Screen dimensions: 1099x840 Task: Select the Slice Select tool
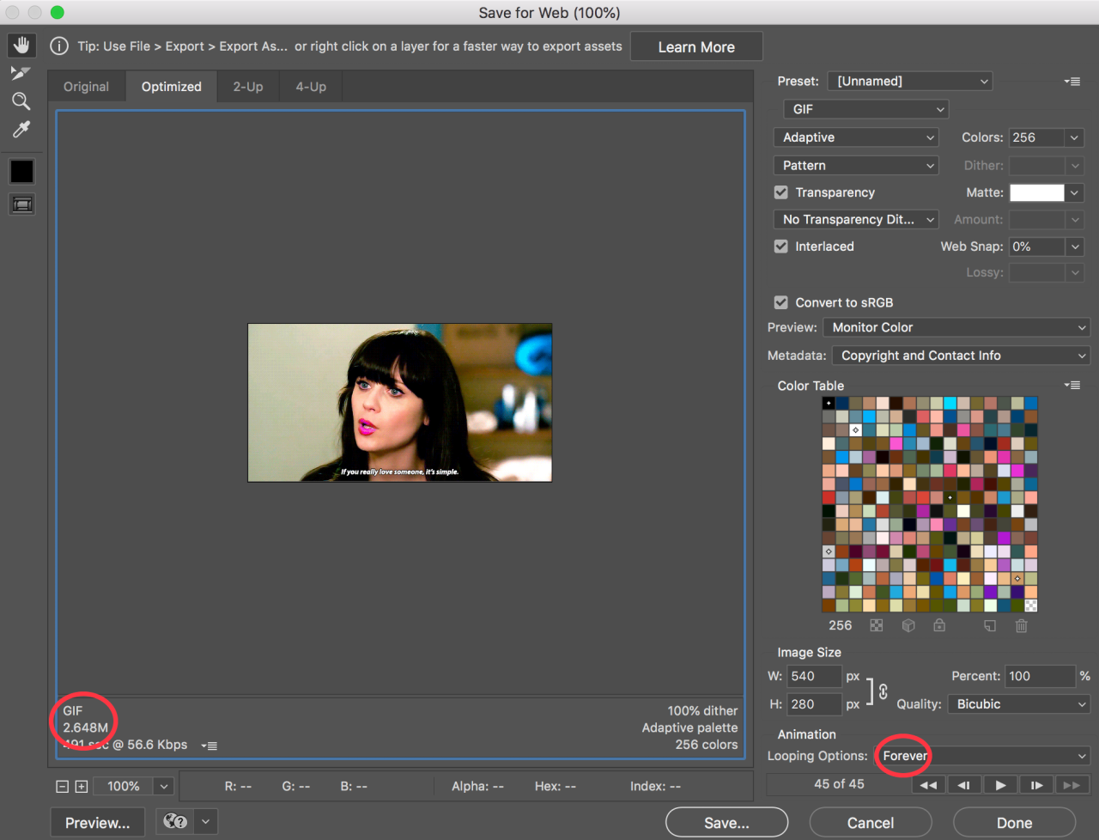(21, 73)
